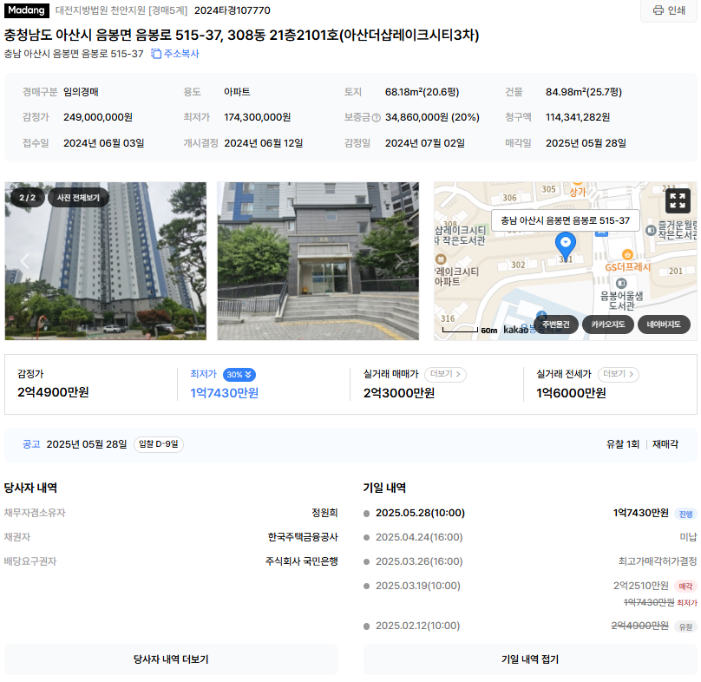Image resolution: width=701 pixels, height=682 pixels.
Task: Click the 2억3000만원 transaction price
Action: tap(399, 393)
